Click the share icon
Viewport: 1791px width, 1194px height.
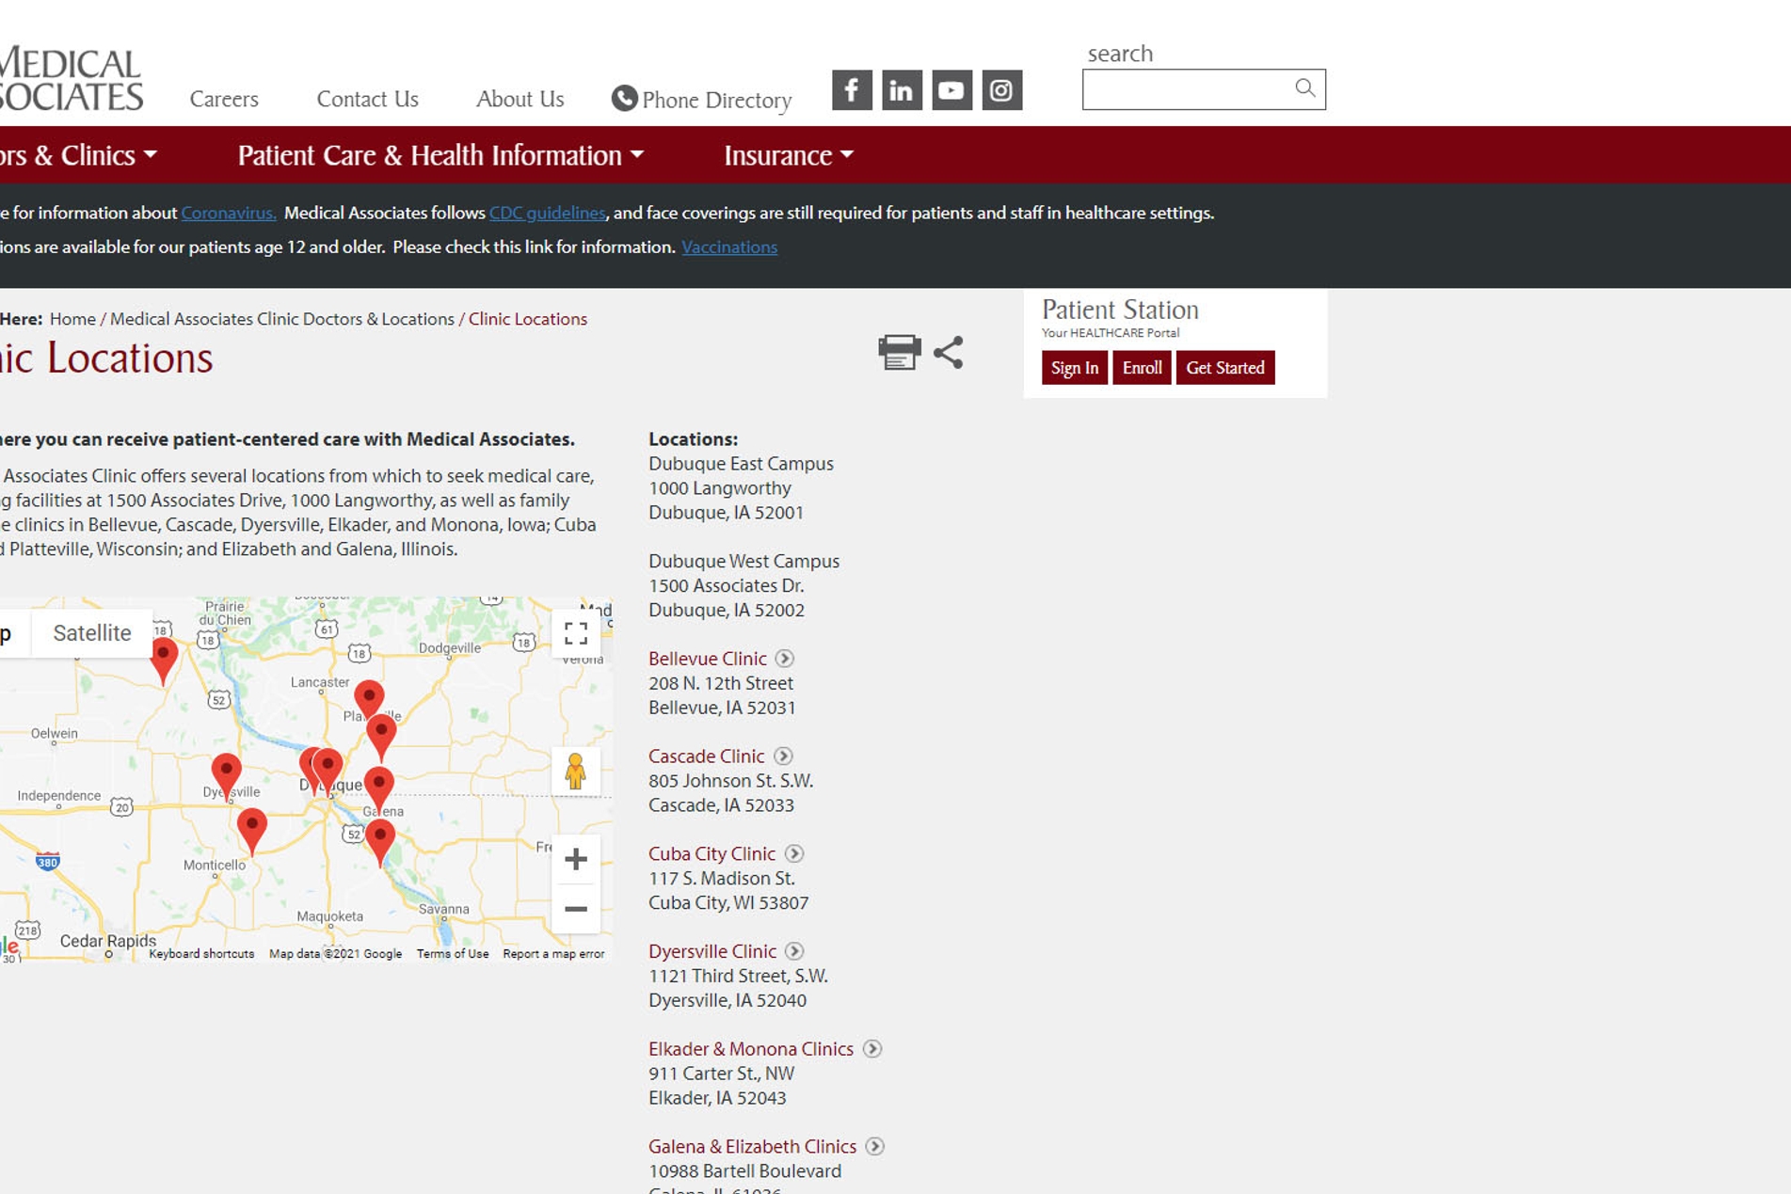(948, 353)
